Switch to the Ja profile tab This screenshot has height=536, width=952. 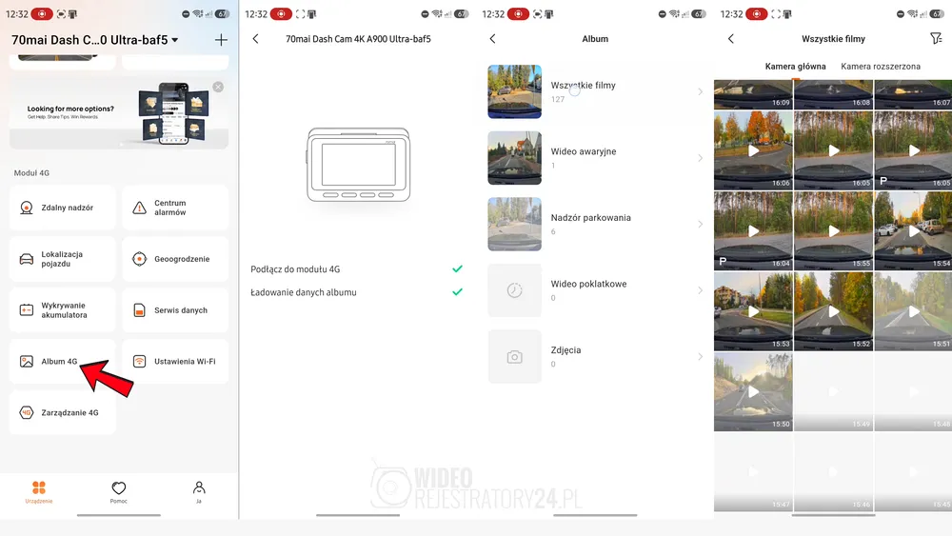199,492
